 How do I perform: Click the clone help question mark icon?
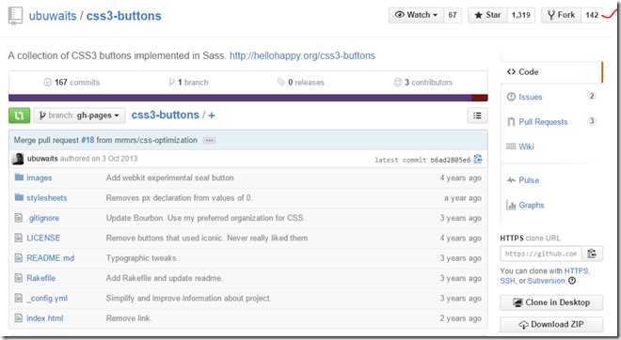[572, 281]
